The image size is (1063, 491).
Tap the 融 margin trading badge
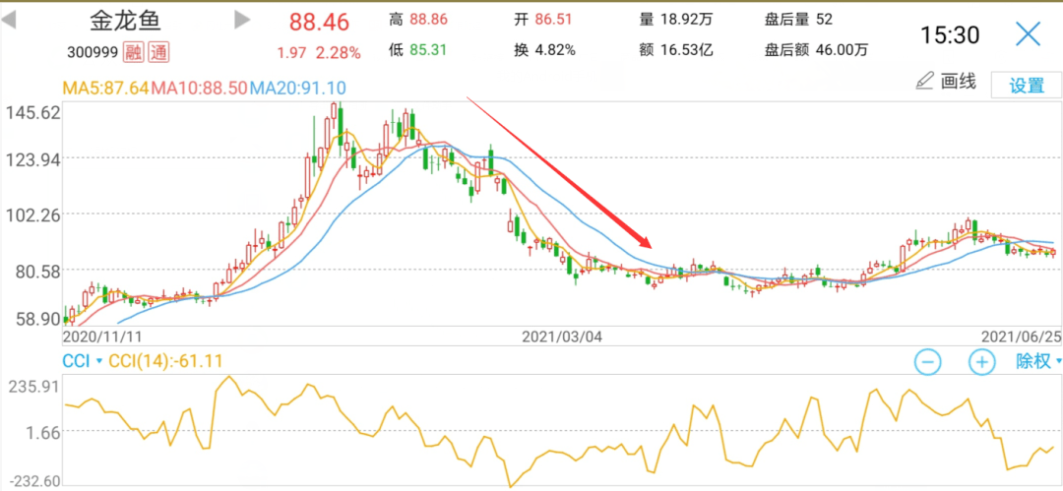tap(134, 52)
